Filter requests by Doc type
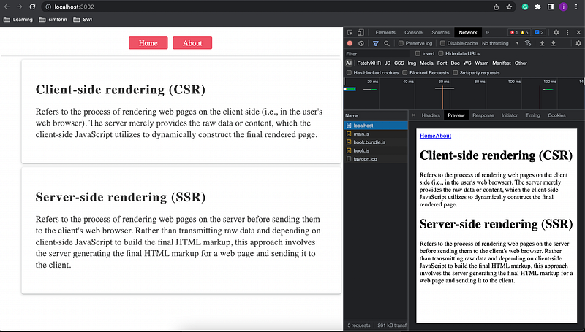The width and height of the screenshot is (585, 332). pyautogui.click(x=455, y=63)
